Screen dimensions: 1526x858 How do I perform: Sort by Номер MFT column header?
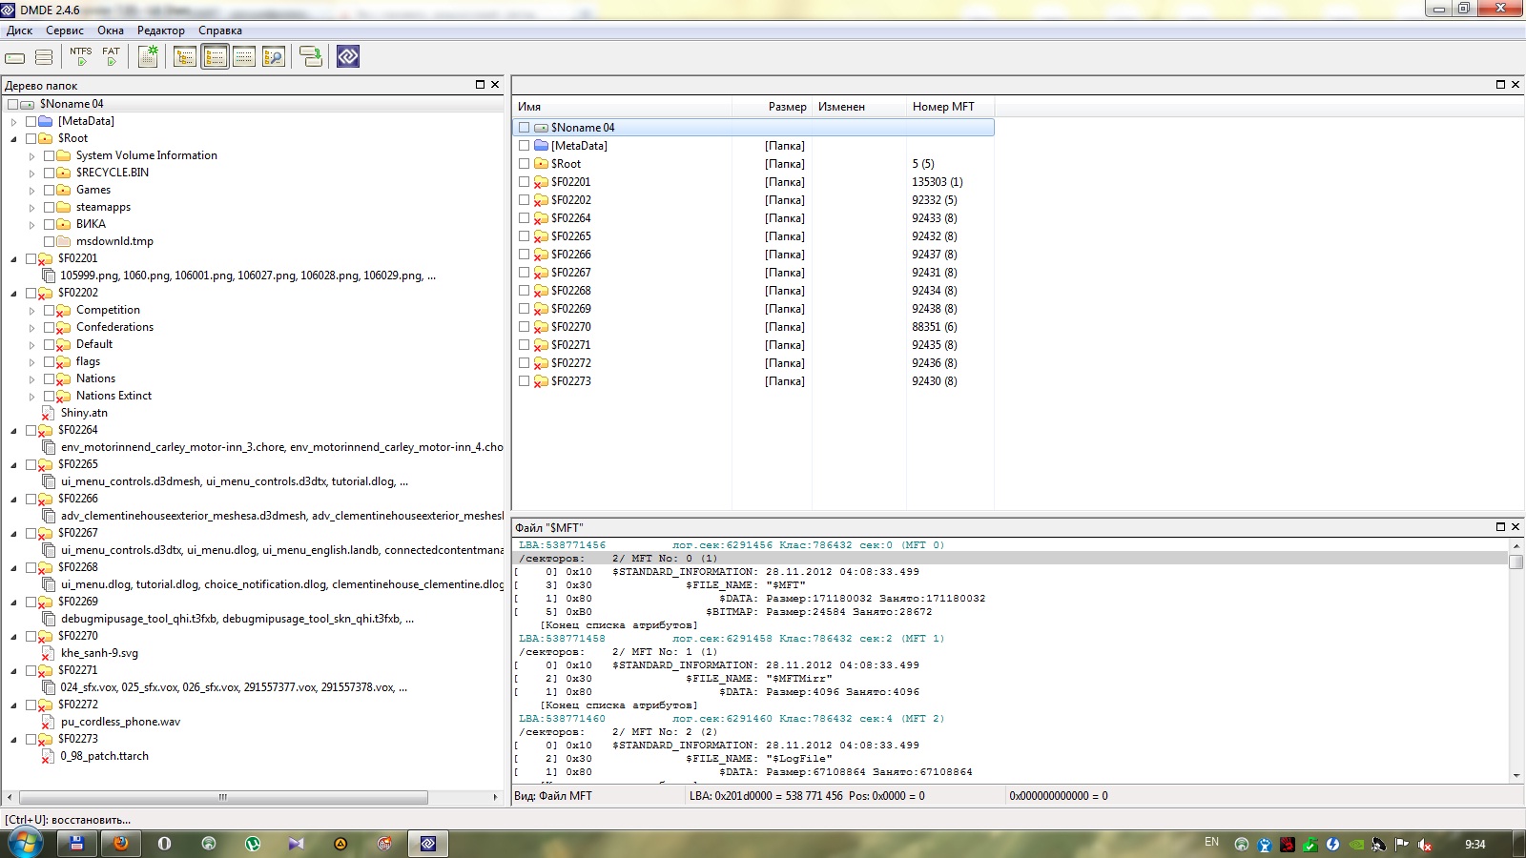tap(942, 107)
